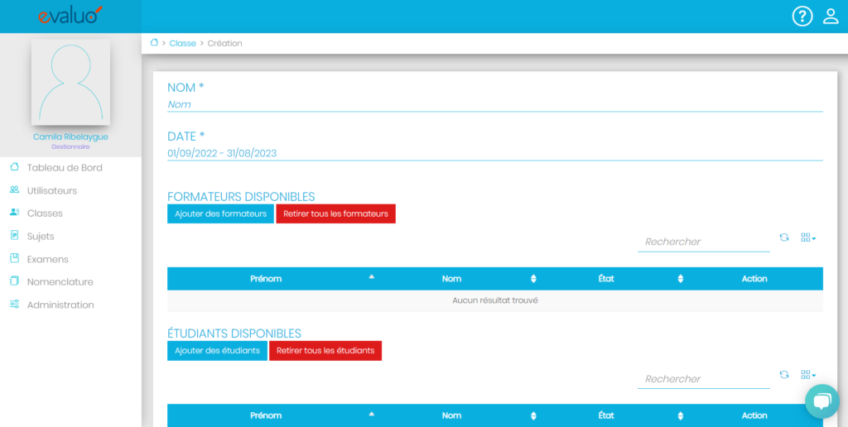Click the home icon in breadcrumb
Image resolution: width=848 pixels, height=427 pixels.
coord(154,43)
